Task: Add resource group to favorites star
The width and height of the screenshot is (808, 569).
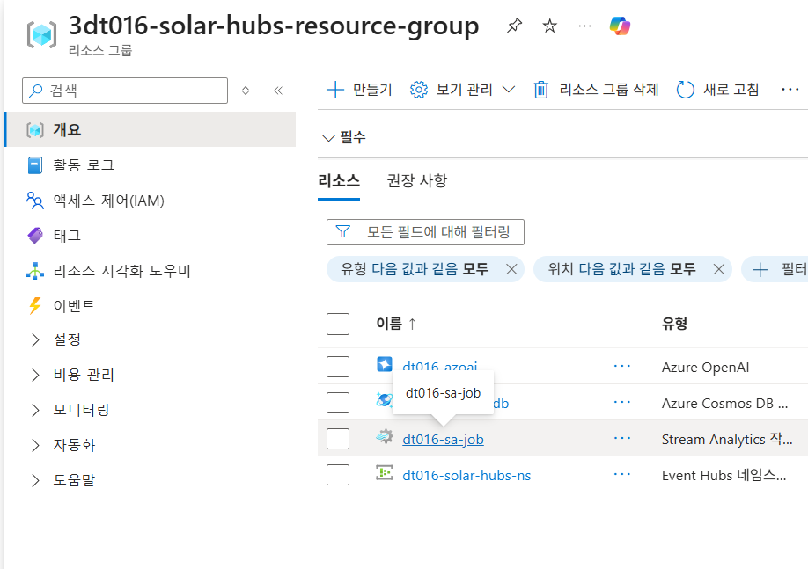Action: (550, 26)
